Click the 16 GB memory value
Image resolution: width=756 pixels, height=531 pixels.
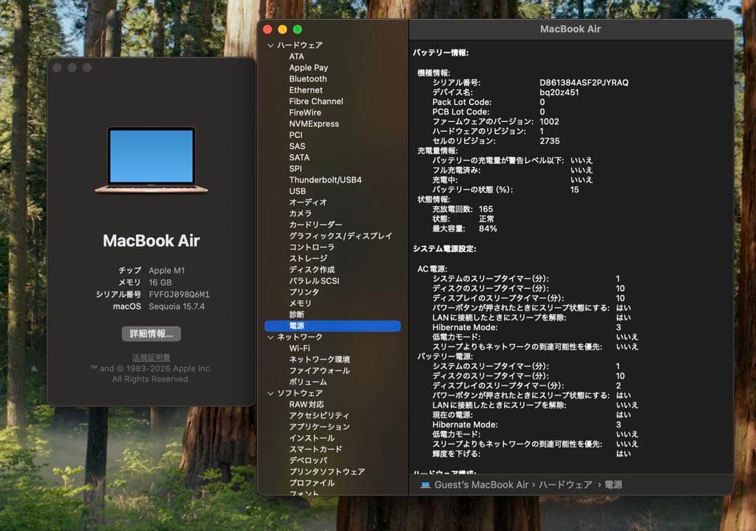coord(160,283)
